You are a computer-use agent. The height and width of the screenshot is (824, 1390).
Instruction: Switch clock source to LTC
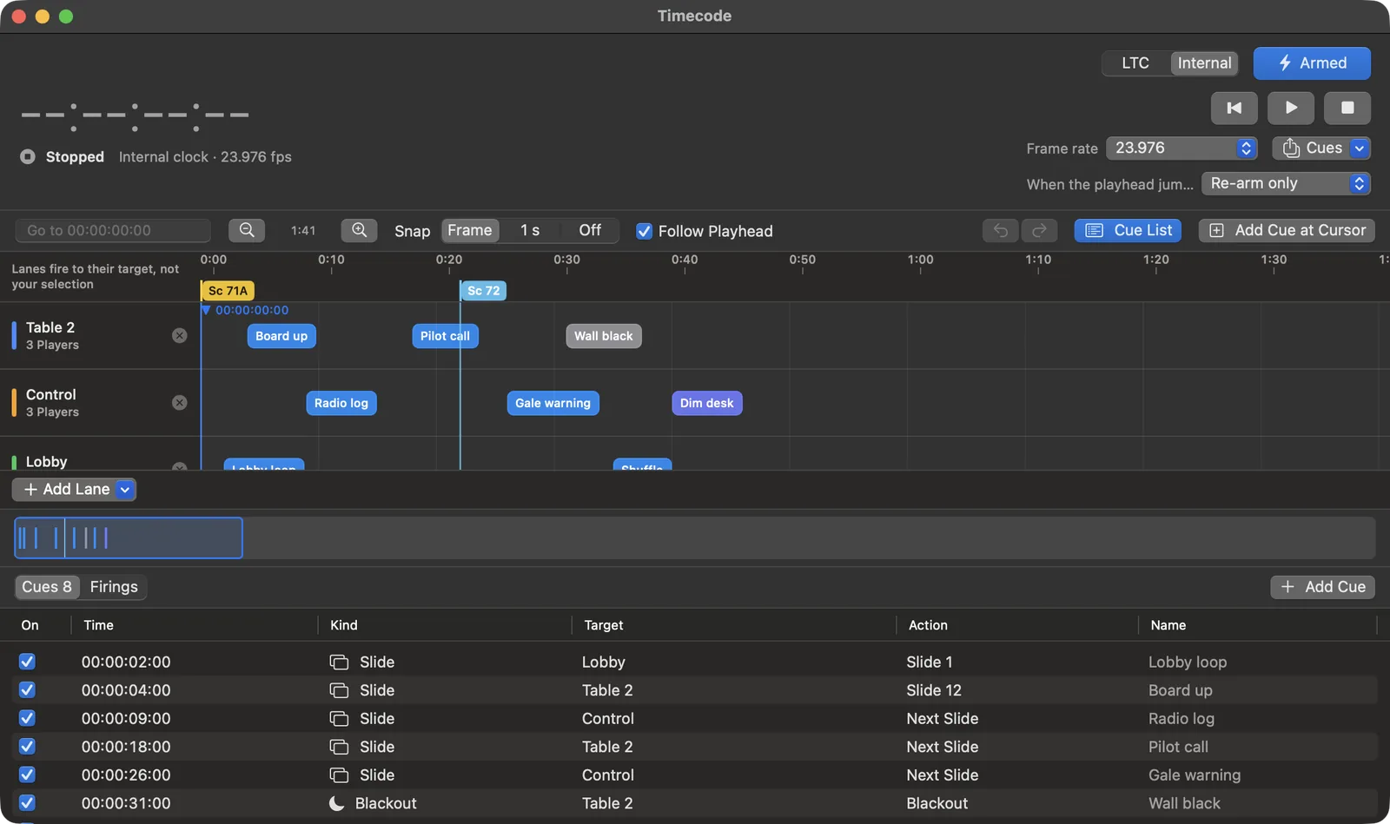1135,63
